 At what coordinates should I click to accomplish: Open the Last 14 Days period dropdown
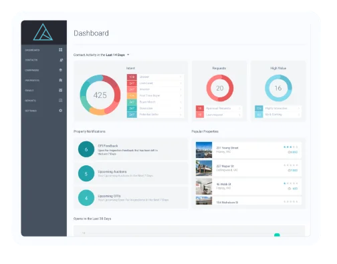(x=118, y=55)
